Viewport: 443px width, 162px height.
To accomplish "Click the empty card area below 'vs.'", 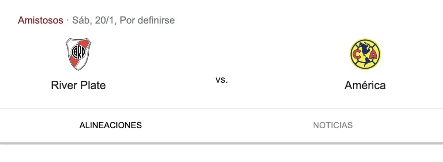I will pyautogui.click(x=222, y=96).
